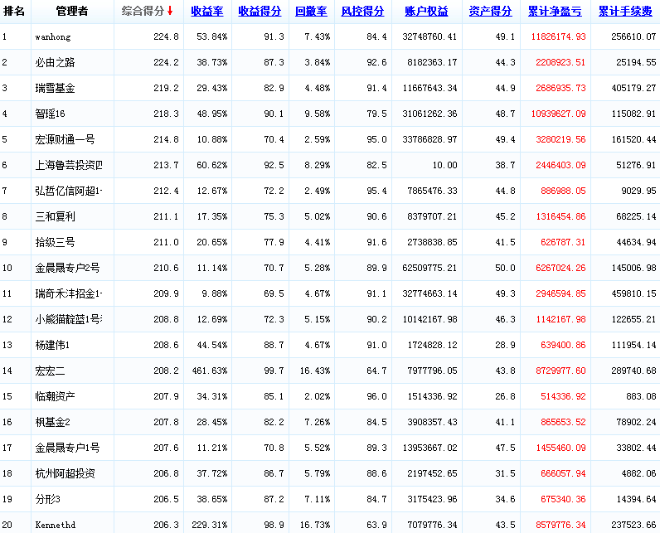Select manager 弘哲亿信阿超1
The image size is (660, 533).
click(x=69, y=191)
